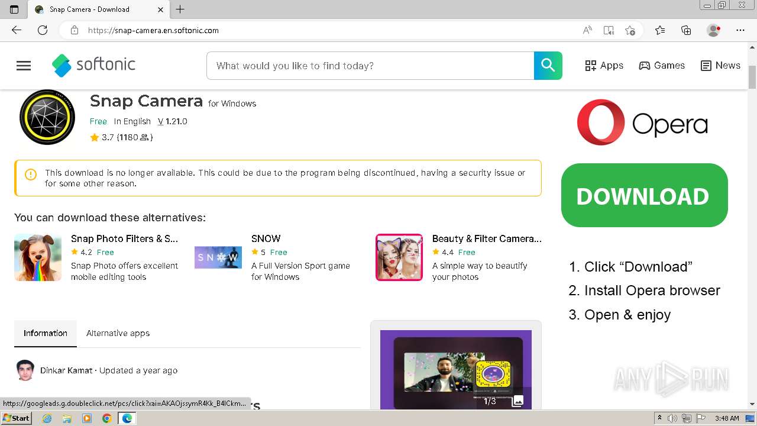Viewport: 757px width, 426px height.
Task: Click the green DOWNLOAD Opera button
Action: point(645,195)
